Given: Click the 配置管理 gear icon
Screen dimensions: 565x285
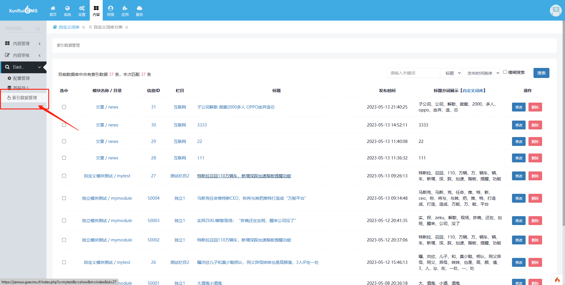Looking at the screenshot, I should click(x=9, y=78).
